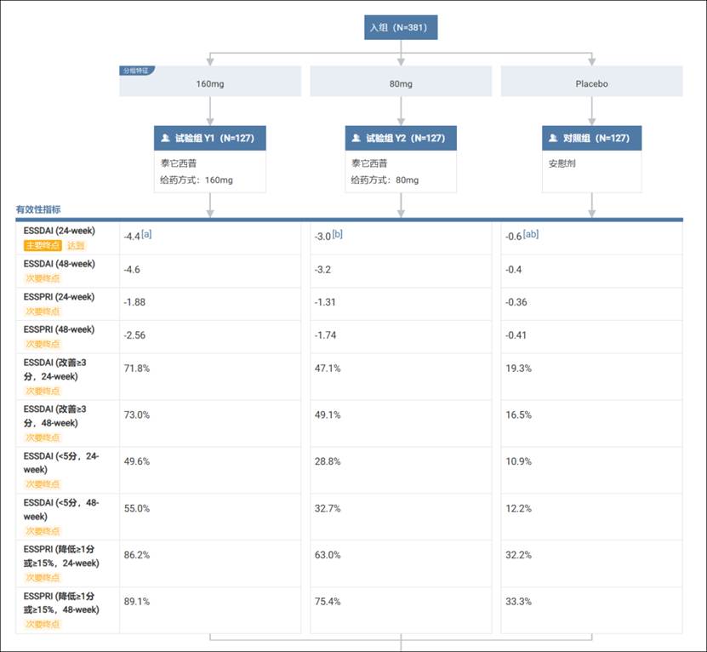
Task: Click person icon in 试验组 Y1 header
Action: 166,138
